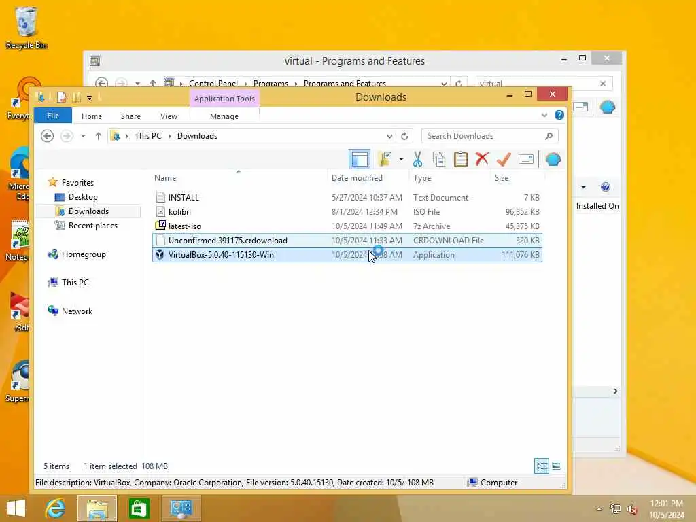696x522 pixels.
Task: Click Control Panel taskbar button
Action: tap(181, 508)
